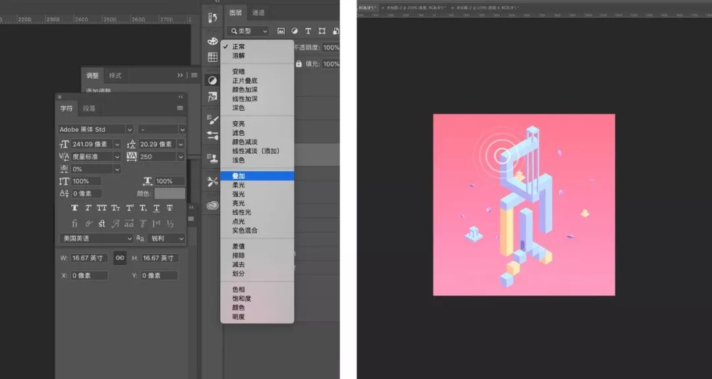Open the 锐利 anti-aliasing dropdown
712x379 pixels.
182,239
